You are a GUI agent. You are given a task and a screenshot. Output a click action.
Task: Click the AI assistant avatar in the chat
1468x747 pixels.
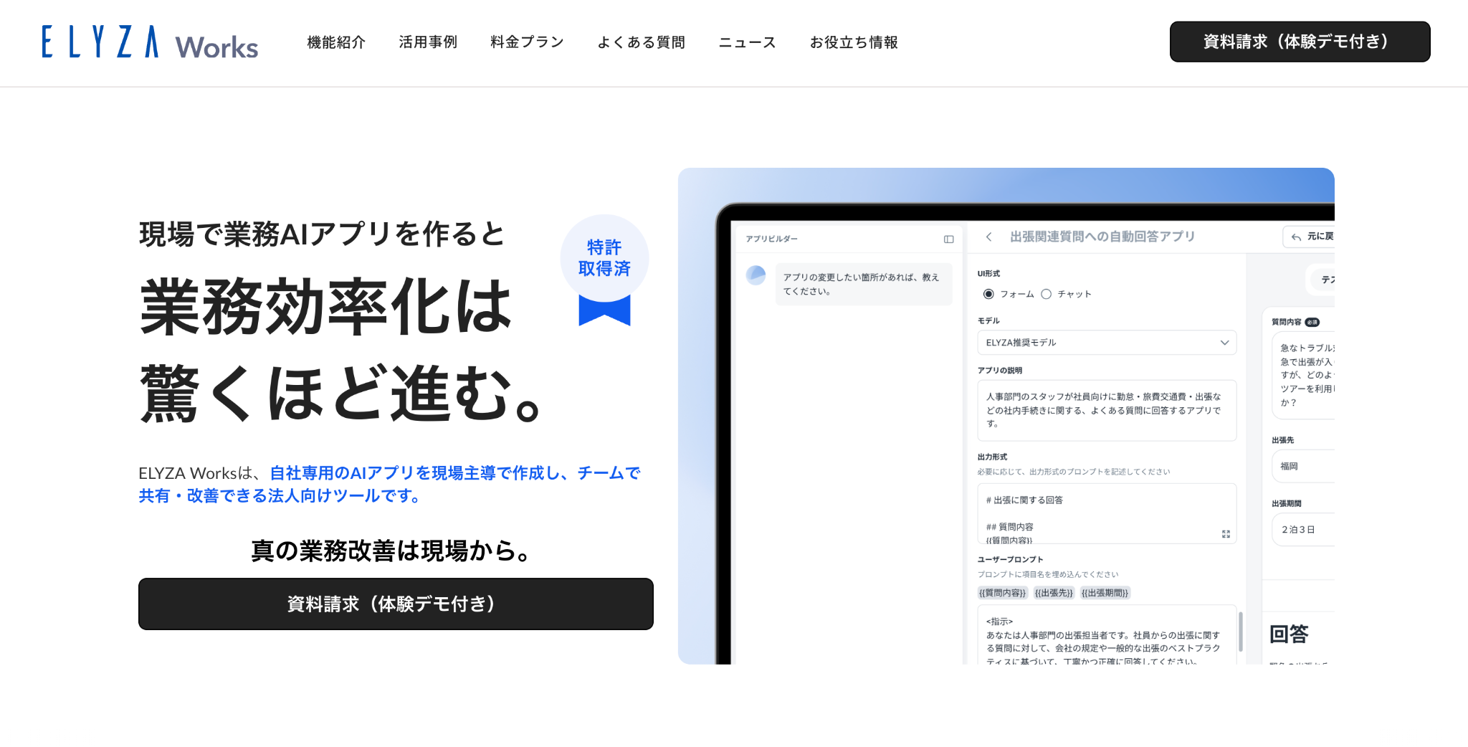pos(756,275)
